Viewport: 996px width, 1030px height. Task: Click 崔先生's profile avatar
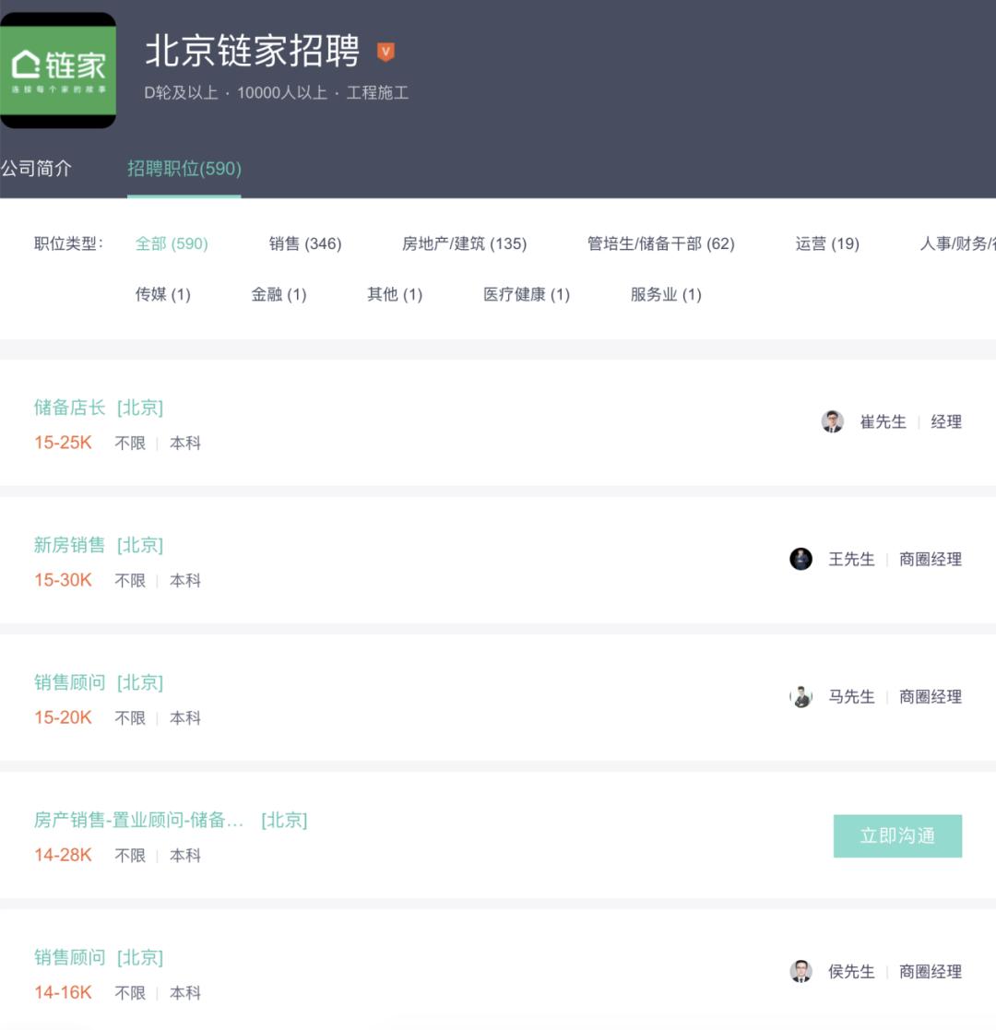click(x=833, y=421)
